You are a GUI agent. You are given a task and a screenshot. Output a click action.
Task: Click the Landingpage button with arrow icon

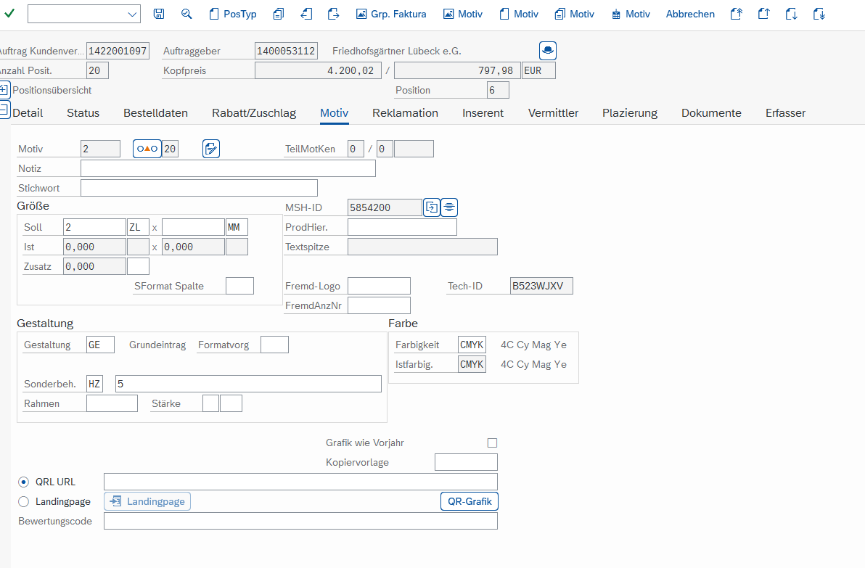coord(147,501)
